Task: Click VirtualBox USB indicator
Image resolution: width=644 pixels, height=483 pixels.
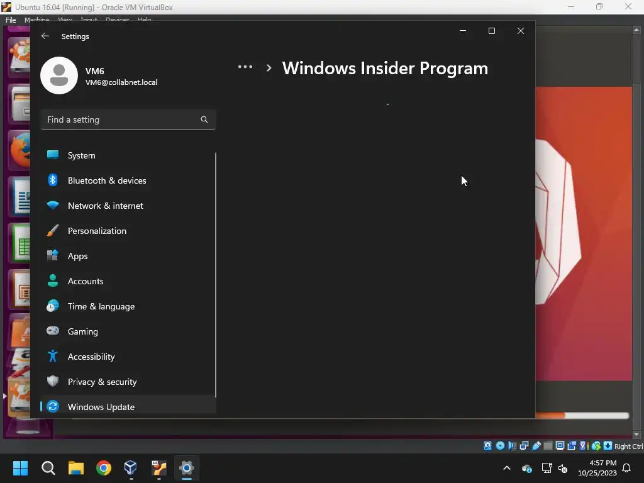Action: click(x=536, y=446)
